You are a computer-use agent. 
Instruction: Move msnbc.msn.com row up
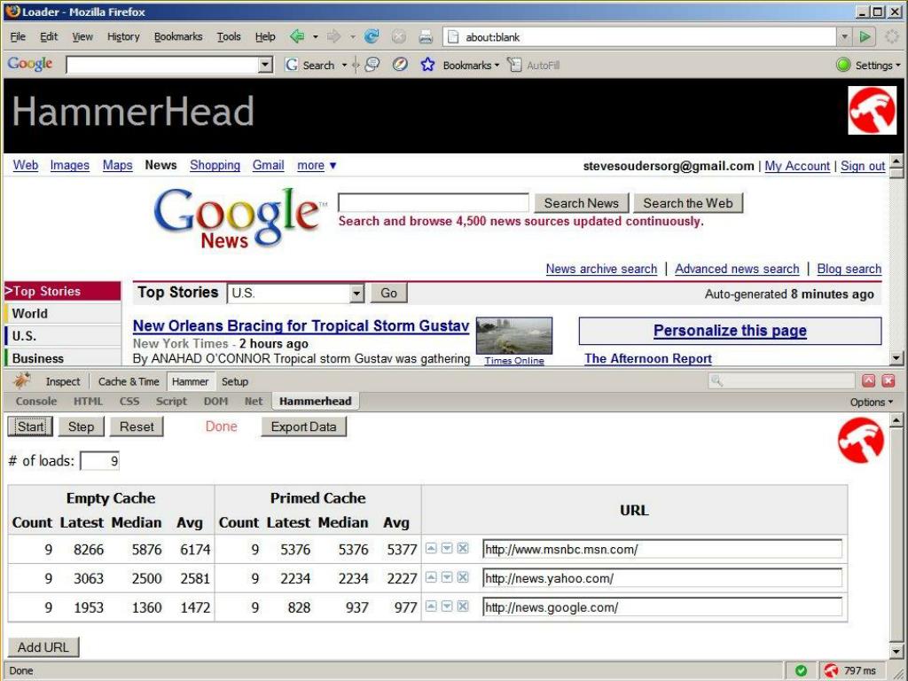pyautogui.click(x=431, y=548)
